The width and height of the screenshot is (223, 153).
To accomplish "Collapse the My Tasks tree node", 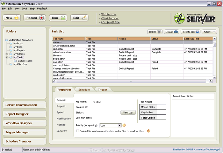I will [x=7, y=57].
